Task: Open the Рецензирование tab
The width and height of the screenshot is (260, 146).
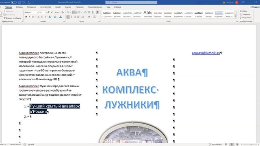Action: point(95,7)
